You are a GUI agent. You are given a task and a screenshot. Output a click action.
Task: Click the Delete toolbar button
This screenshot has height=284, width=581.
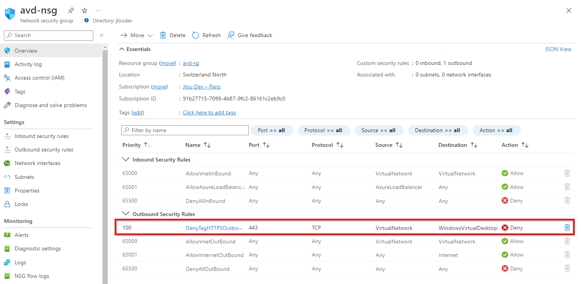tap(173, 35)
